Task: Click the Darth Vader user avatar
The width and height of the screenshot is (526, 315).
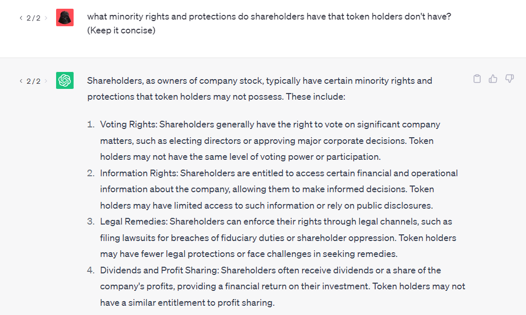Action: click(65, 17)
